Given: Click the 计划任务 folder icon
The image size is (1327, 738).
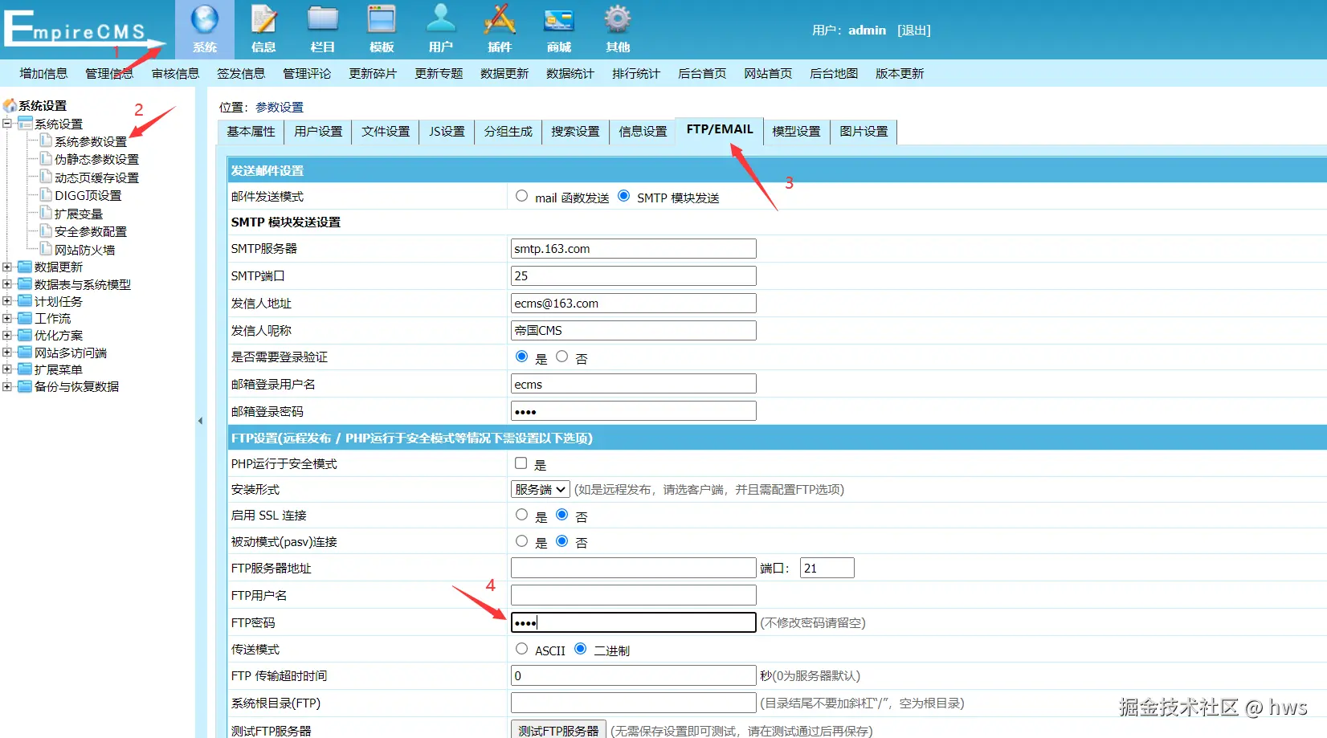Looking at the screenshot, I should click(x=25, y=301).
